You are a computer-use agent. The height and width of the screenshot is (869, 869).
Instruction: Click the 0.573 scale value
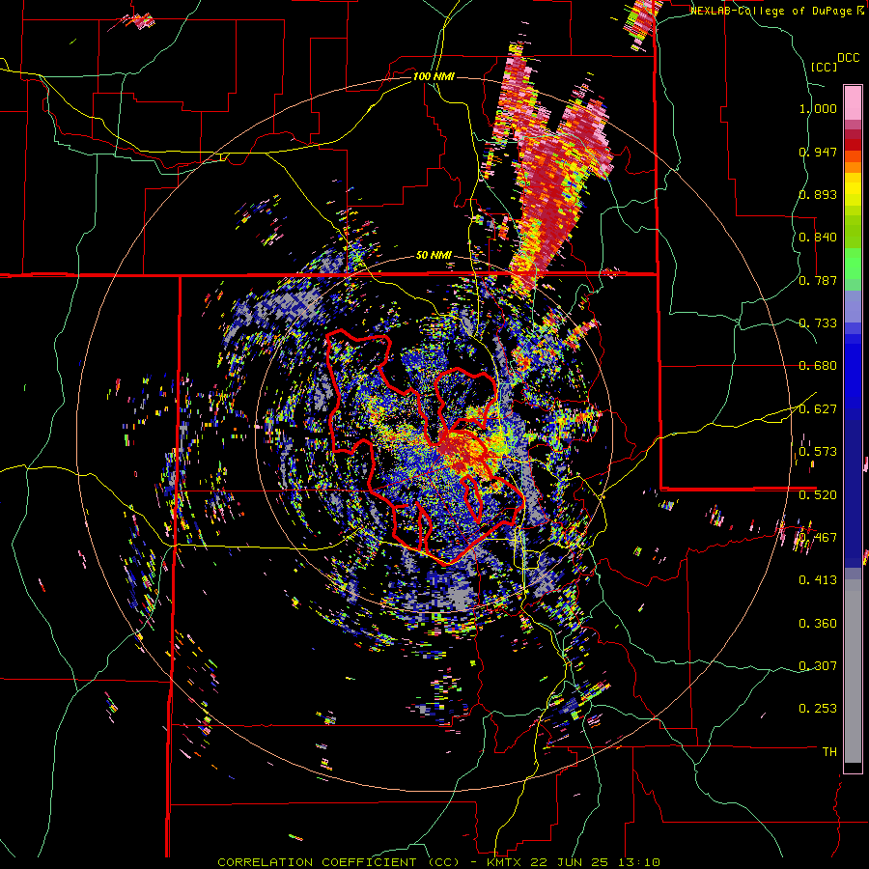(818, 452)
